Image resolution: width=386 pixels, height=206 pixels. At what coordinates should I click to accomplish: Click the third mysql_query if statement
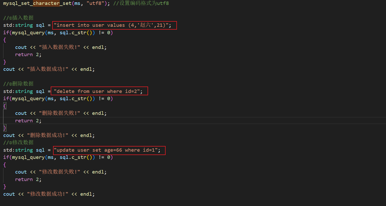pyautogui.click(x=58, y=157)
